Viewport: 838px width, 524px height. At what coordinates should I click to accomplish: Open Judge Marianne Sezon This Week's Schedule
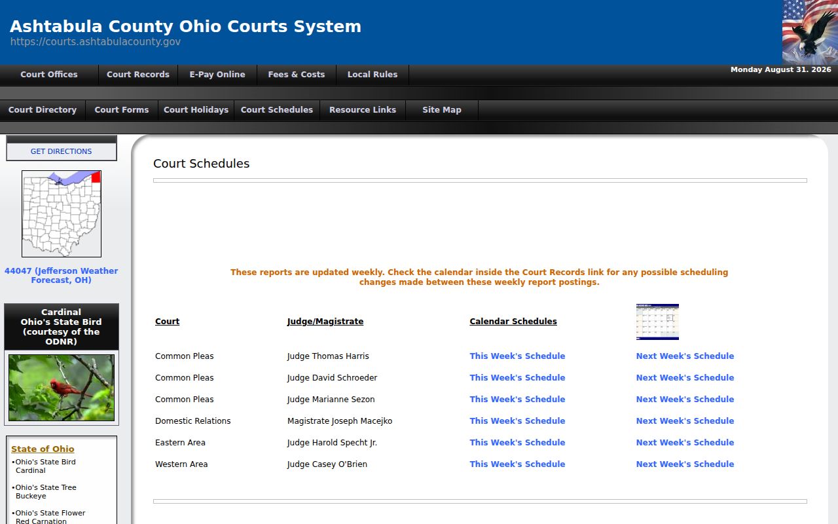click(x=517, y=400)
